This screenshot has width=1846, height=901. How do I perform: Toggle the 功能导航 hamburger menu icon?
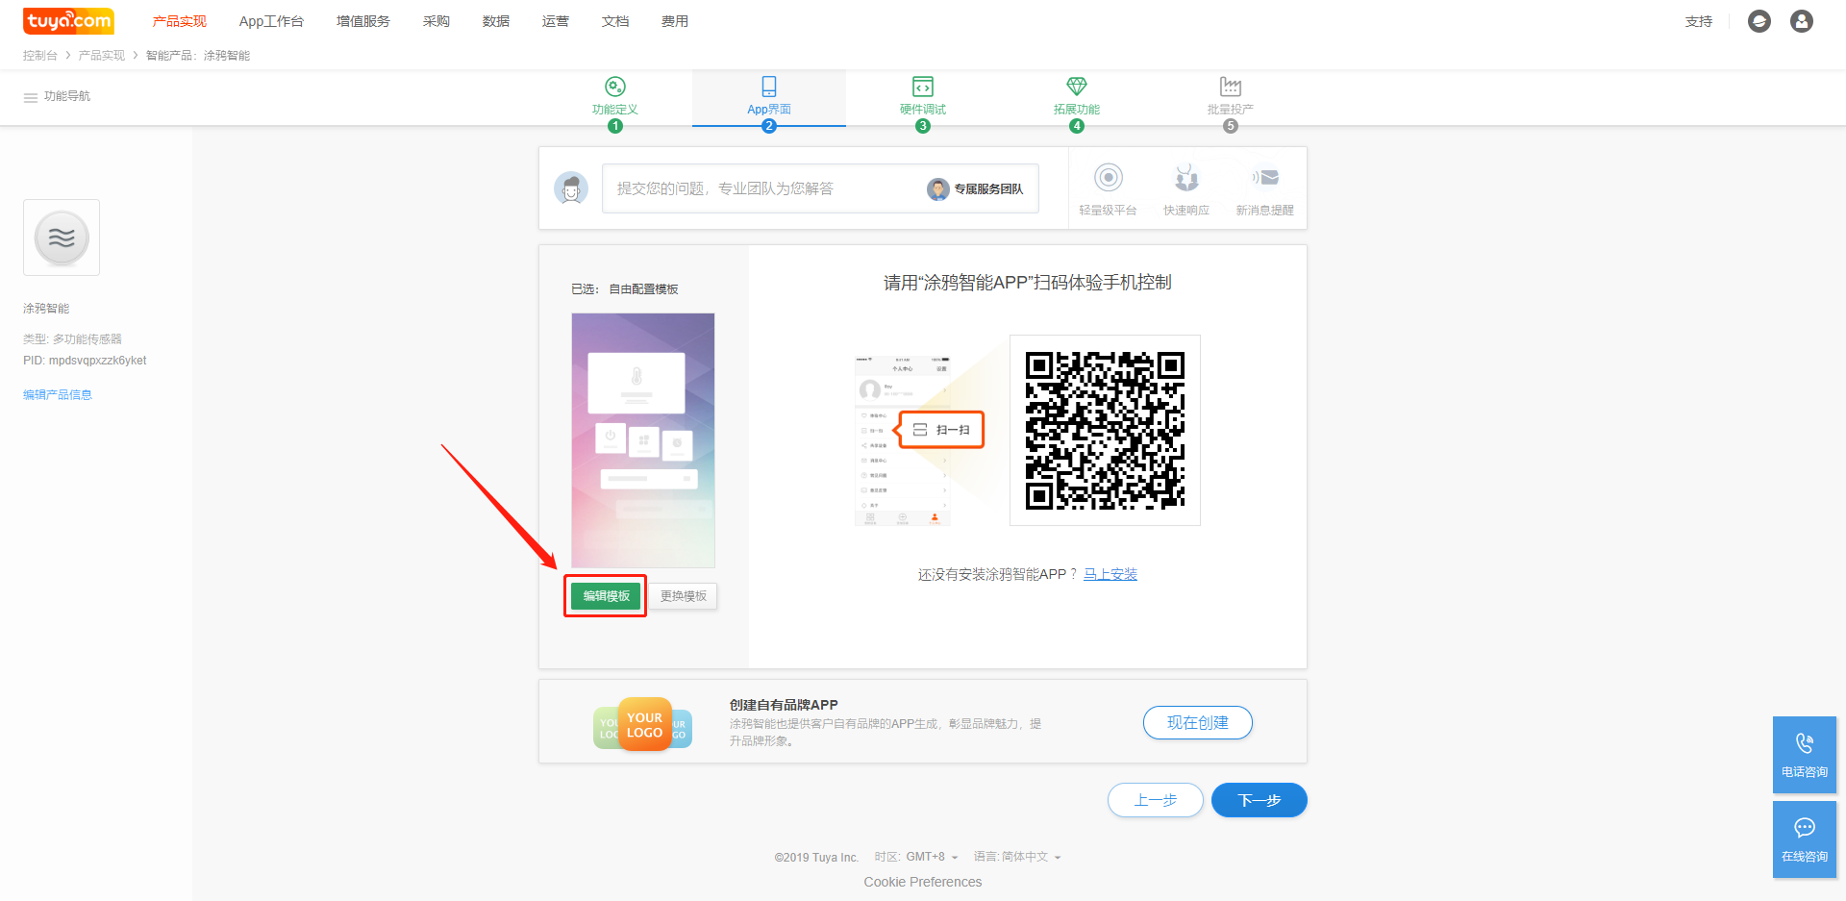tap(31, 97)
